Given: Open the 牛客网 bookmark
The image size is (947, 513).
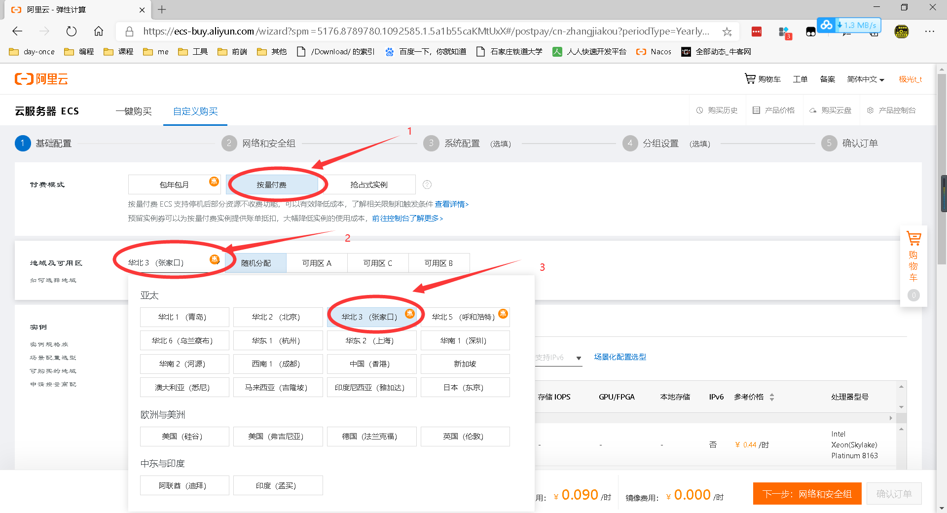Looking at the screenshot, I should click(716, 51).
